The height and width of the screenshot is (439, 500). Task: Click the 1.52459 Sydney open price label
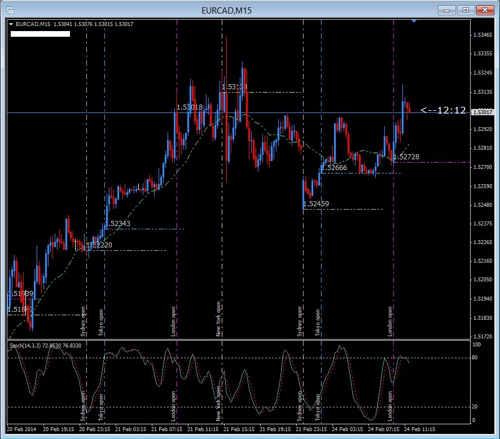[x=317, y=204]
